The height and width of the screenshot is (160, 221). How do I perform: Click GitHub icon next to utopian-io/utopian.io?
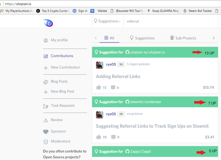click(127, 52)
